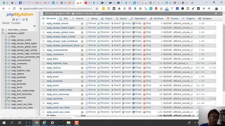225x126 pixels.
Task: Open the wpig_users table name link
Action: point(53,103)
